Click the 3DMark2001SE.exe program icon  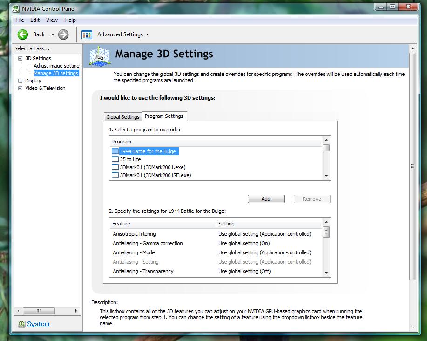[115, 175]
